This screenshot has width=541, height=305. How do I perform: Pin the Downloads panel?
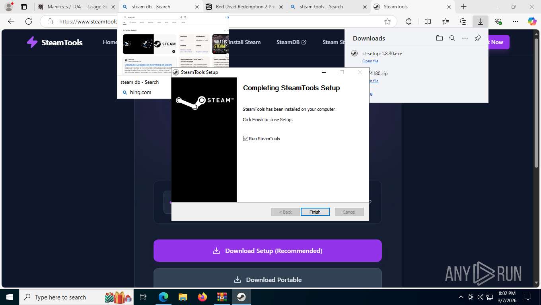click(478, 38)
